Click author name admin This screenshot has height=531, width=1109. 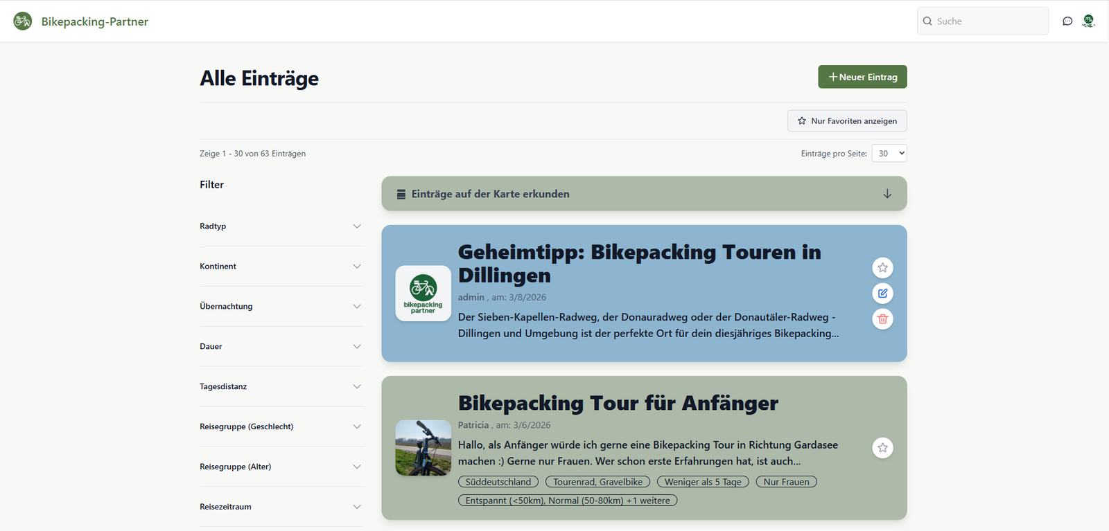point(471,297)
